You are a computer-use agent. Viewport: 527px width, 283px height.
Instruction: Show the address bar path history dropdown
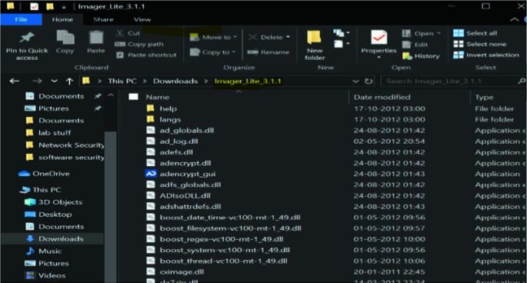click(x=355, y=81)
